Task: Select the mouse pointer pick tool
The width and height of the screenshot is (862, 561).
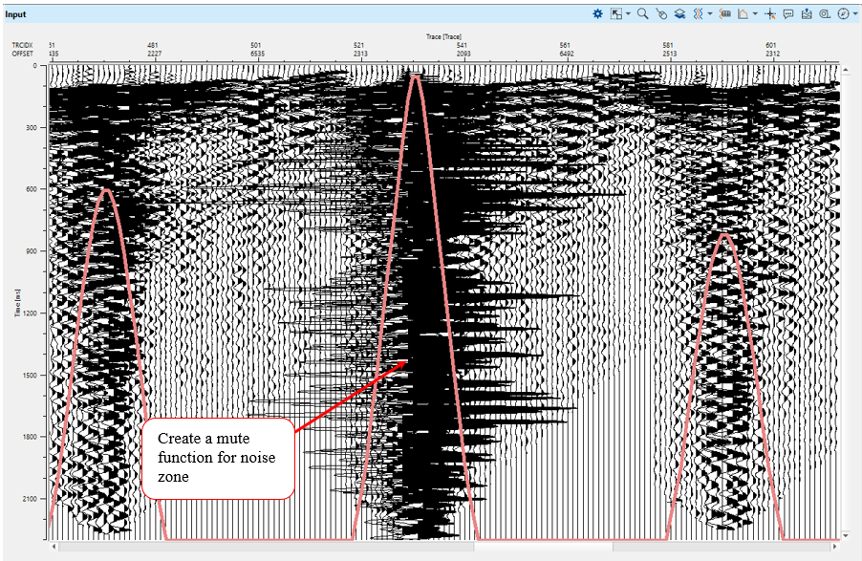Action: tap(660, 14)
